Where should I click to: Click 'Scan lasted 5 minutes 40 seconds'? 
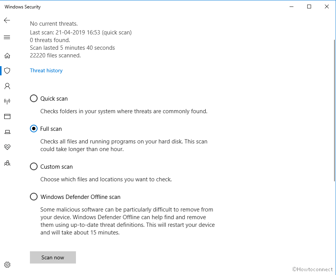point(72,48)
